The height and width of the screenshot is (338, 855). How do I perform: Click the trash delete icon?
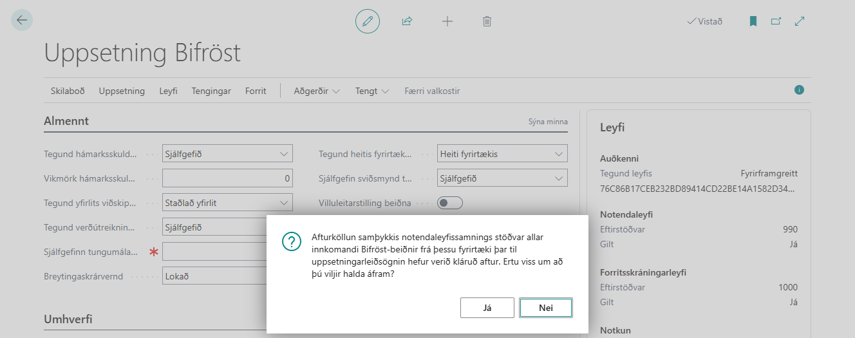tap(487, 21)
